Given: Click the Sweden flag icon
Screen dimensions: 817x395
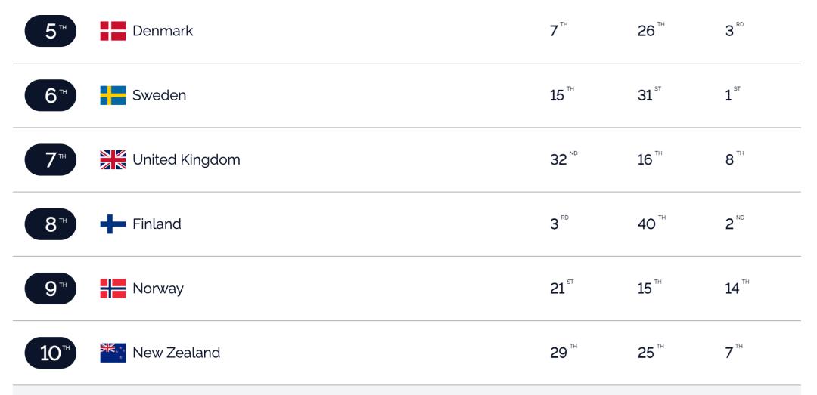Looking at the screenshot, I should (113, 95).
